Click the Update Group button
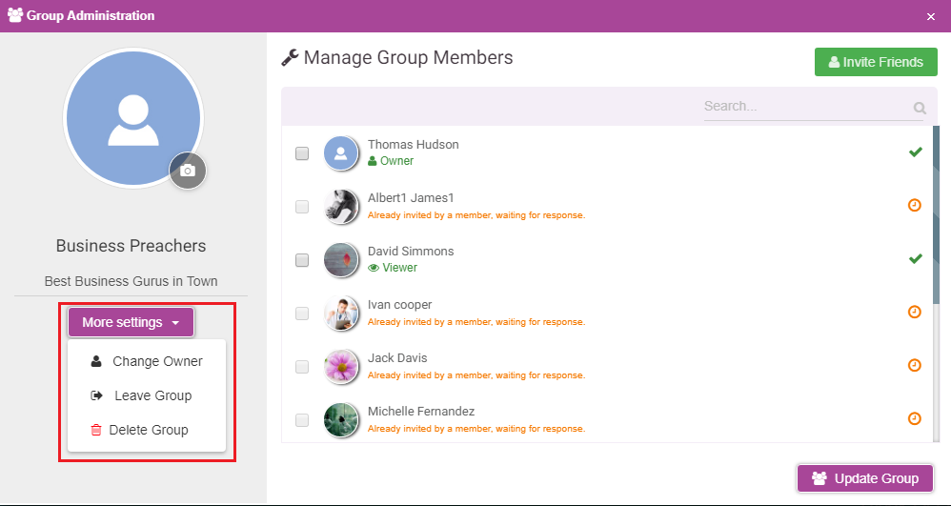This screenshot has width=951, height=506. point(865,478)
